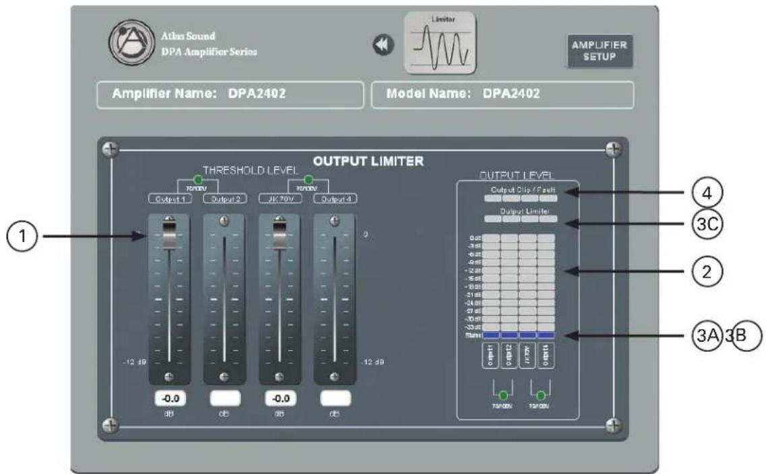Click the rotated output1 meter label
The height and width of the screenshot is (474, 766).
pyautogui.click(x=490, y=355)
